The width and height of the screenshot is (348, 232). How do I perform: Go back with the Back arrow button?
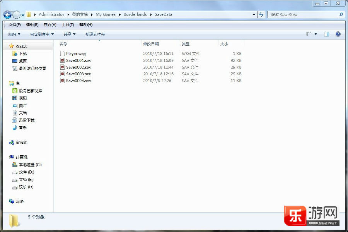click(x=7, y=15)
